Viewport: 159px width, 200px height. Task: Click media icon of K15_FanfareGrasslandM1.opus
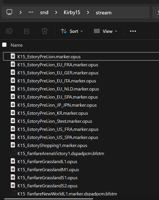pos(13,169)
